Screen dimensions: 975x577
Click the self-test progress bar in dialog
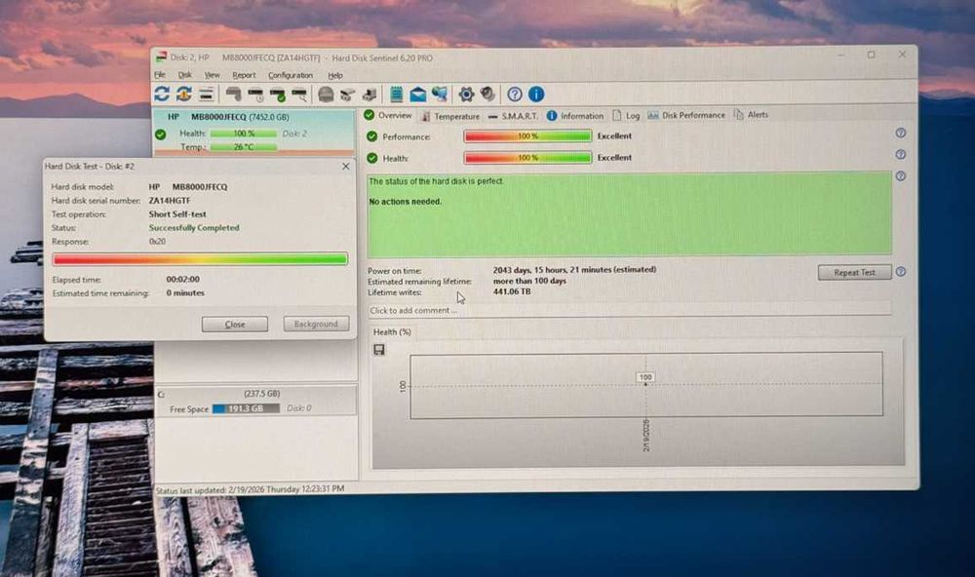[x=200, y=259]
